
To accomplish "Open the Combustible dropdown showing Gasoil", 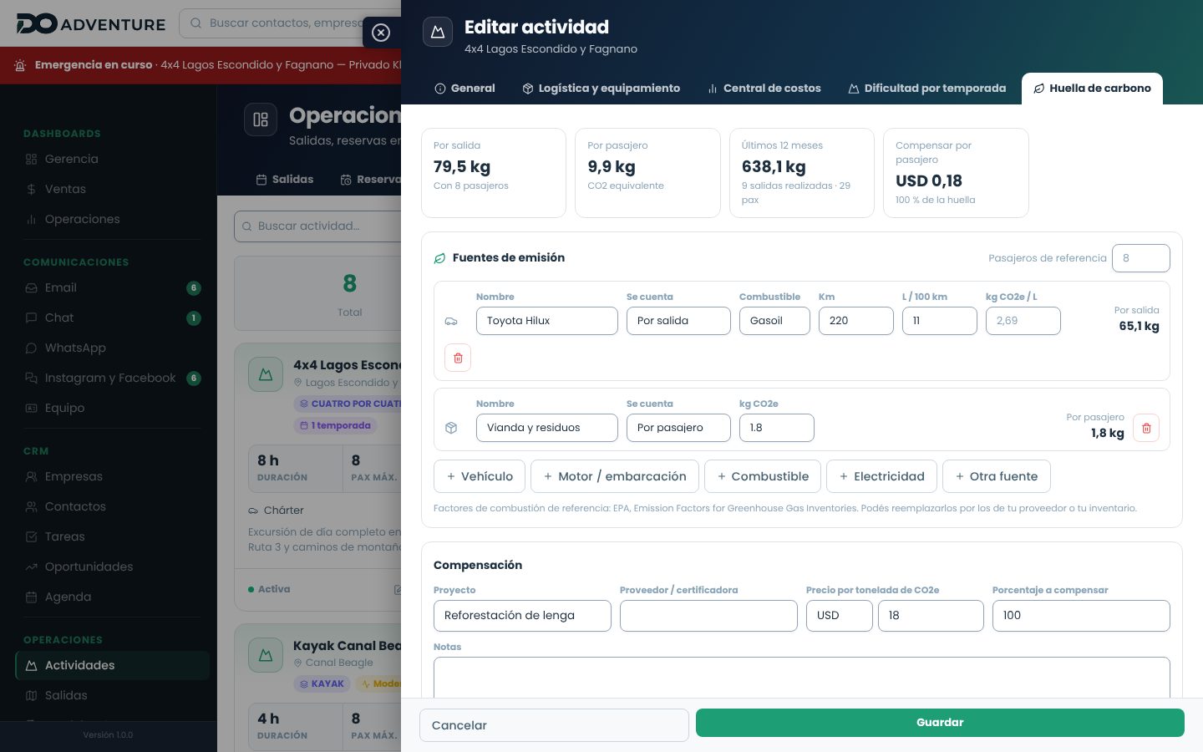I will click(774, 321).
